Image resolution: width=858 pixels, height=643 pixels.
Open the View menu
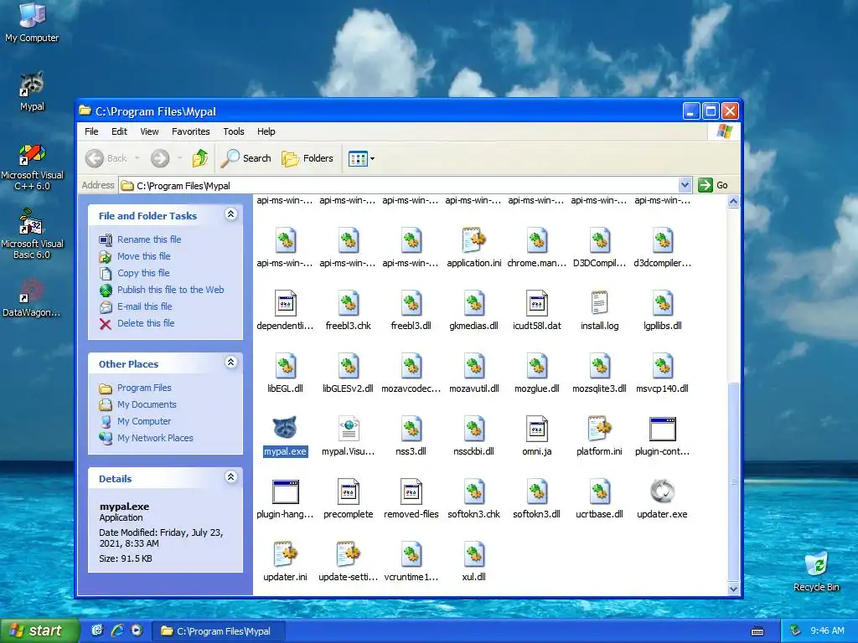149,131
